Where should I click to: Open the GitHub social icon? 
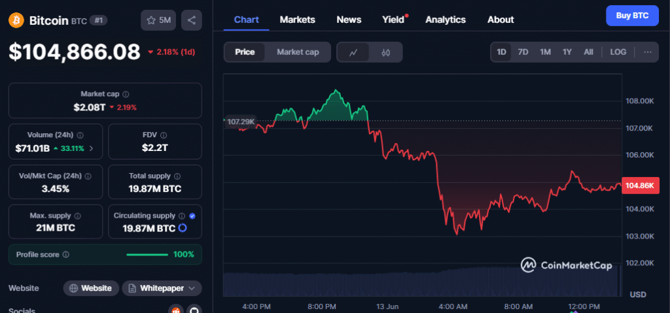(194, 310)
